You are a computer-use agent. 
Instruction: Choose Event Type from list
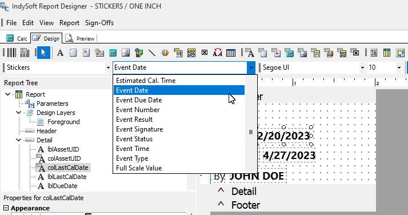click(179, 158)
